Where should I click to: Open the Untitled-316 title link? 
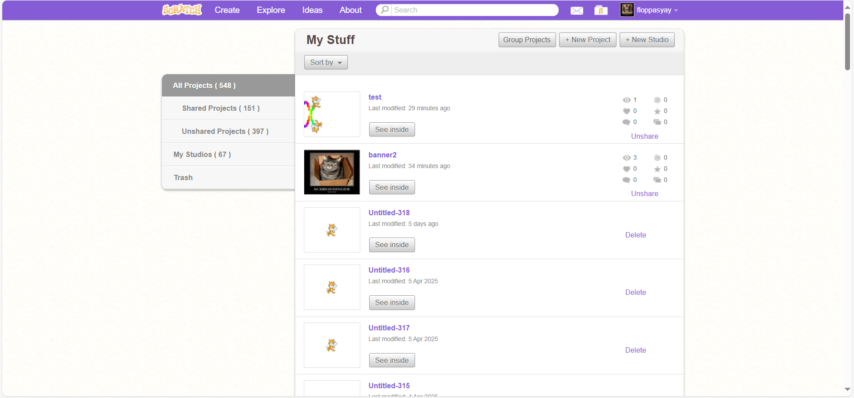[389, 270]
